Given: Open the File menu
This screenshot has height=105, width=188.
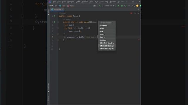Looking at the screenshot, I should 54,2.
